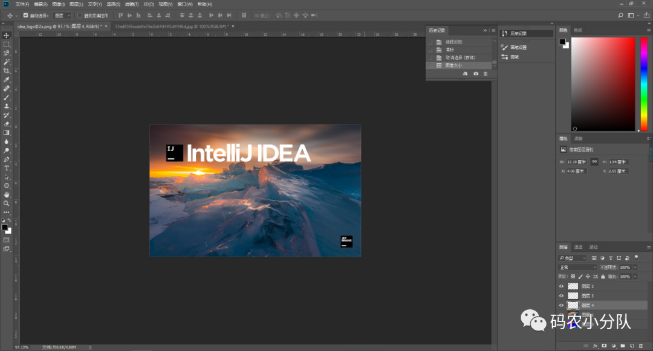The image size is (653, 351).
Task: Open the auto-select 图层 dropdown in options bar
Action: pyautogui.click(x=62, y=15)
